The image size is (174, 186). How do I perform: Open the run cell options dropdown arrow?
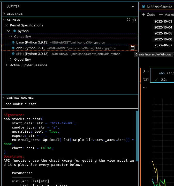point(148,71)
